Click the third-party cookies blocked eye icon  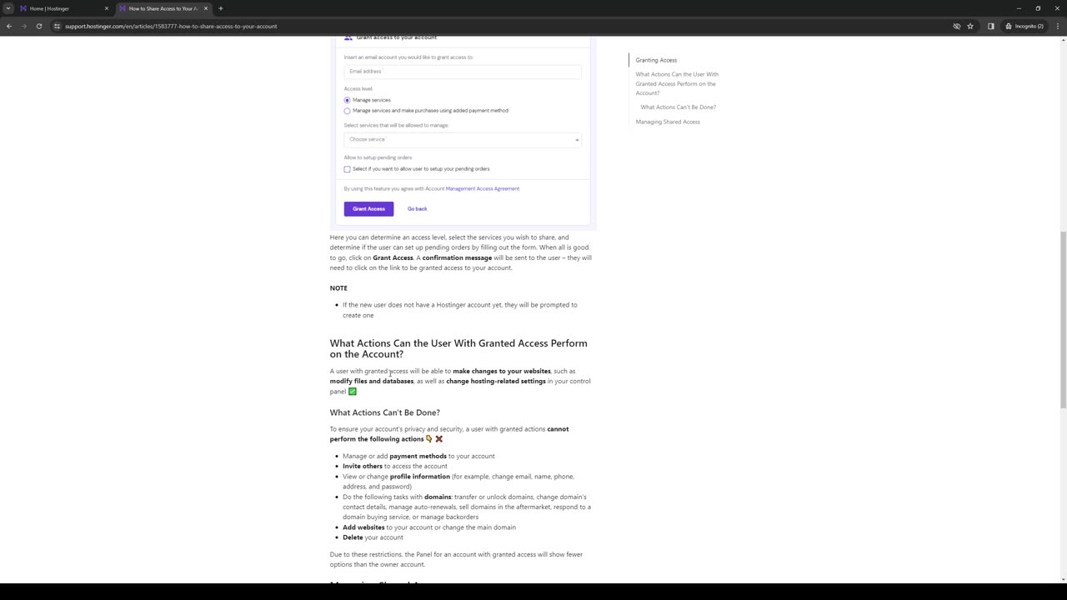tap(957, 26)
